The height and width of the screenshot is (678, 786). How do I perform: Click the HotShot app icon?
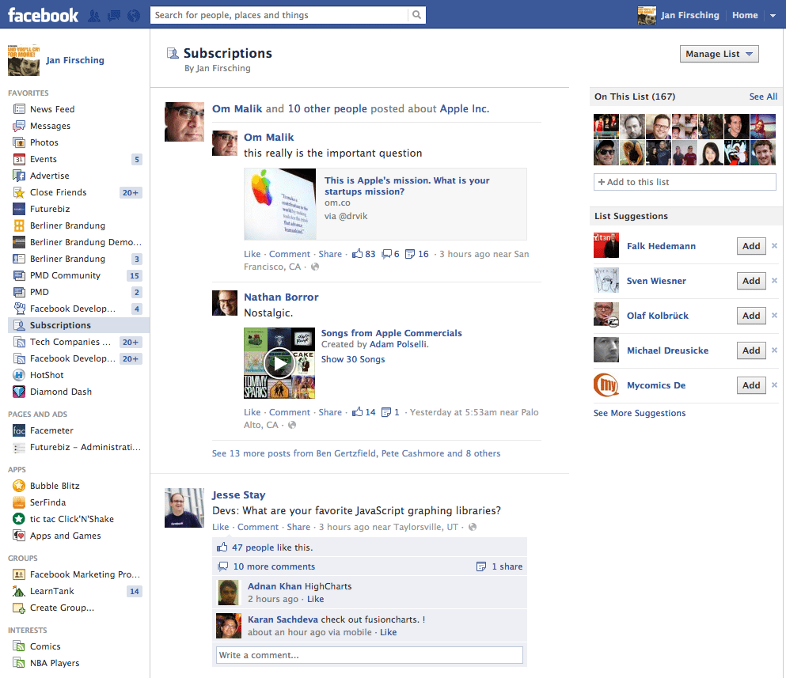[19, 375]
